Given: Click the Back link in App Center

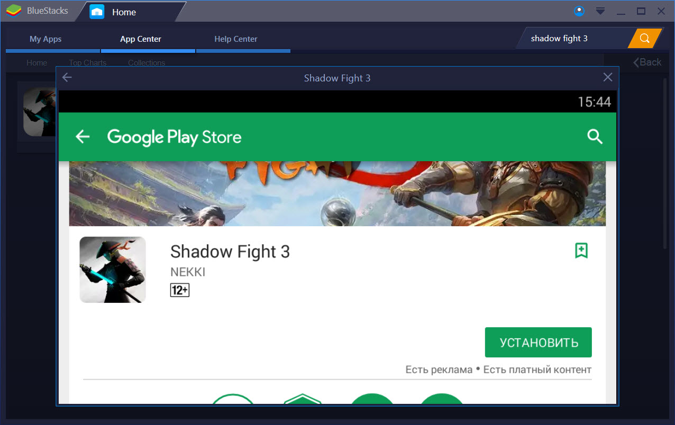Looking at the screenshot, I should pyautogui.click(x=647, y=62).
